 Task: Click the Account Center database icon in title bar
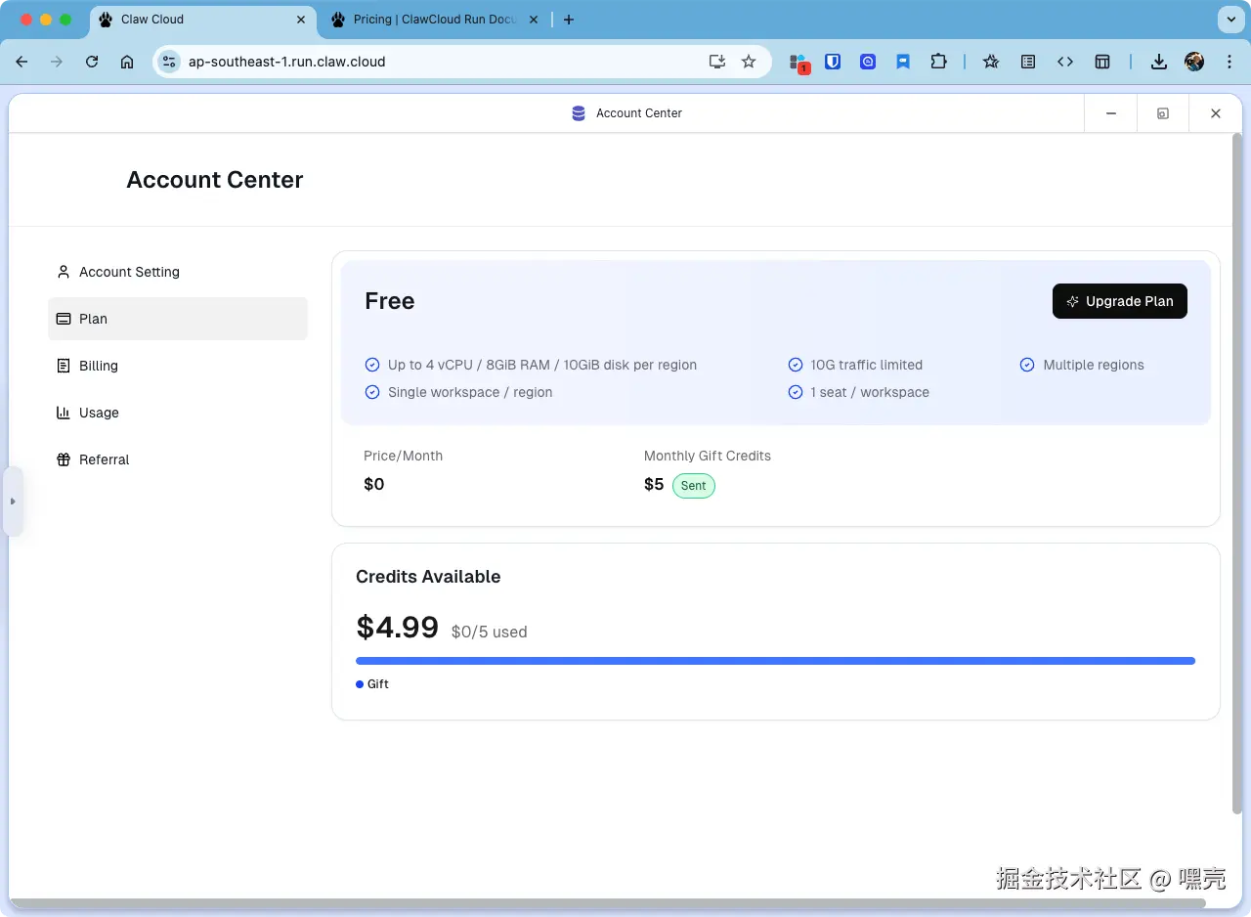(x=579, y=113)
